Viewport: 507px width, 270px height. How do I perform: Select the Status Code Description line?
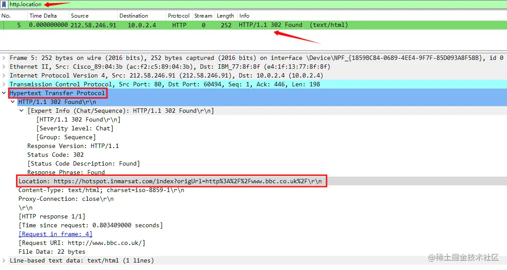[83, 163]
